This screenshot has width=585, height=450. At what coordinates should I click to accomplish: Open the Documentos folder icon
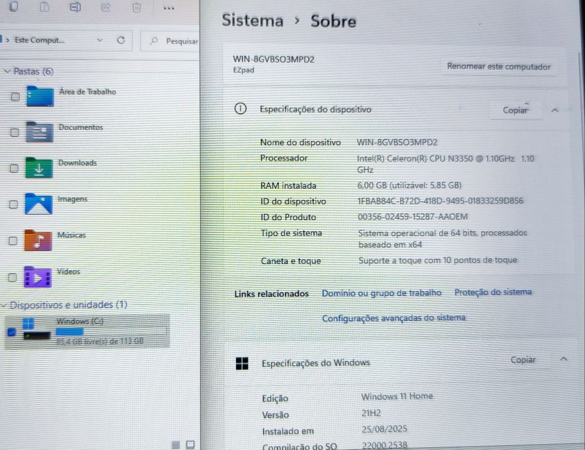[x=39, y=132]
